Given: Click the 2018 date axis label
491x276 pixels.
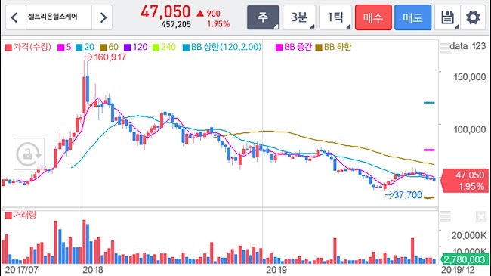Looking at the screenshot, I should click(x=93, y=270).
